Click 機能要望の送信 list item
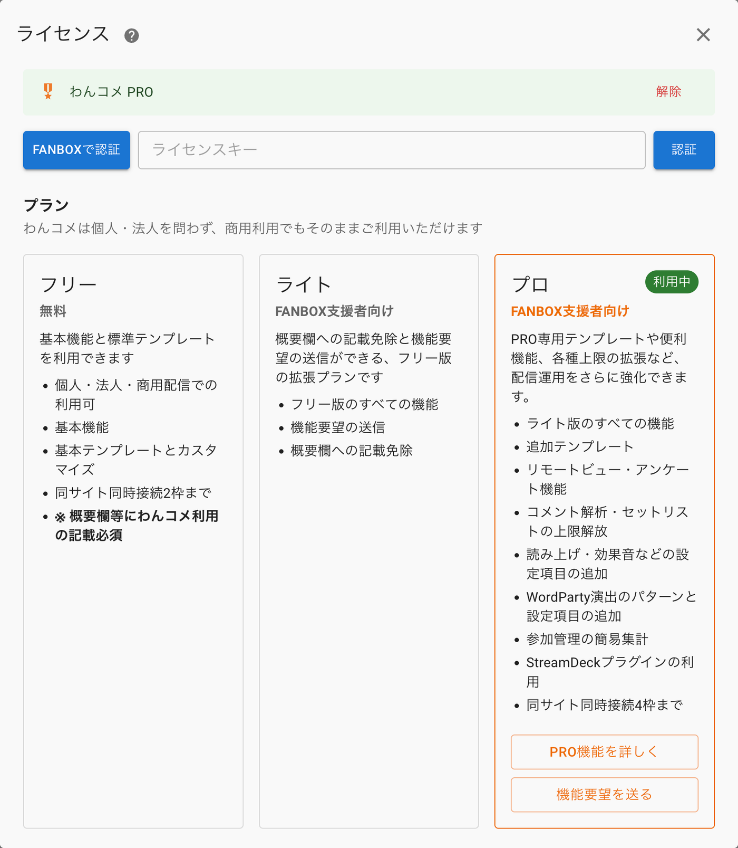 point(337,427)
